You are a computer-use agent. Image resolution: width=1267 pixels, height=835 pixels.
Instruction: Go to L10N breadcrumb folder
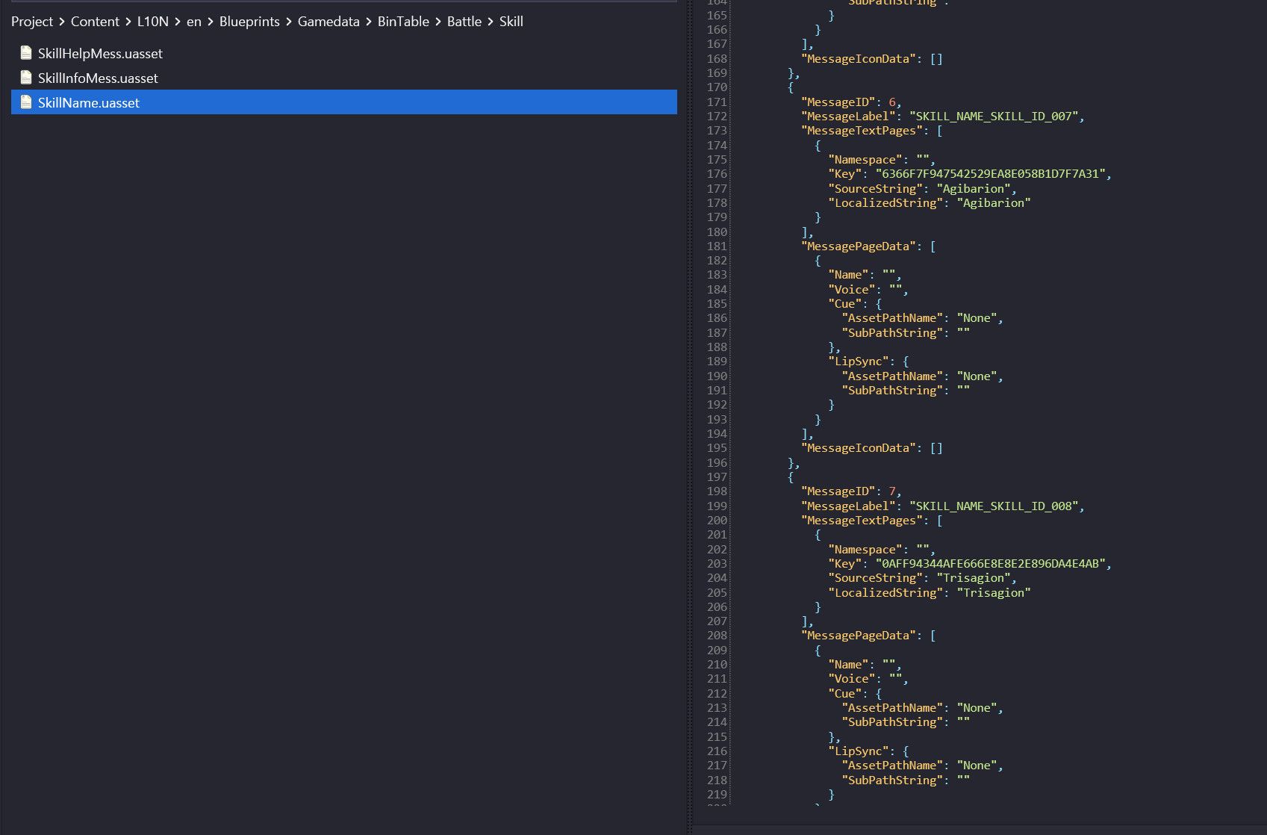tap(152, 22)
